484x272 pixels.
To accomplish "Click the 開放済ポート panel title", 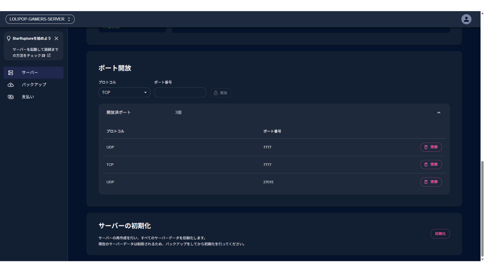I will pos(119,113).
